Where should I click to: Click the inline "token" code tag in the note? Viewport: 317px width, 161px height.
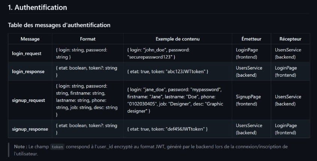click(x=57, y=147)
